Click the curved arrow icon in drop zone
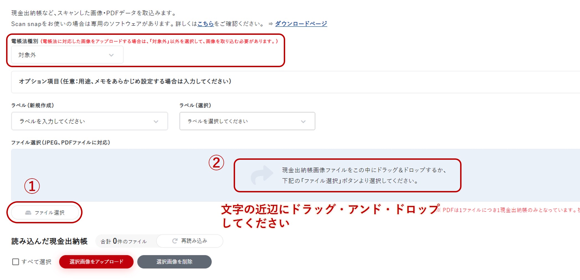580x280 pixels. point(262,175)
